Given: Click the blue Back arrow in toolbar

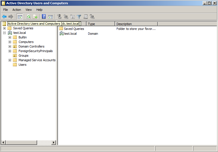Looking at the screenshot, I should (x=4, y=17).
